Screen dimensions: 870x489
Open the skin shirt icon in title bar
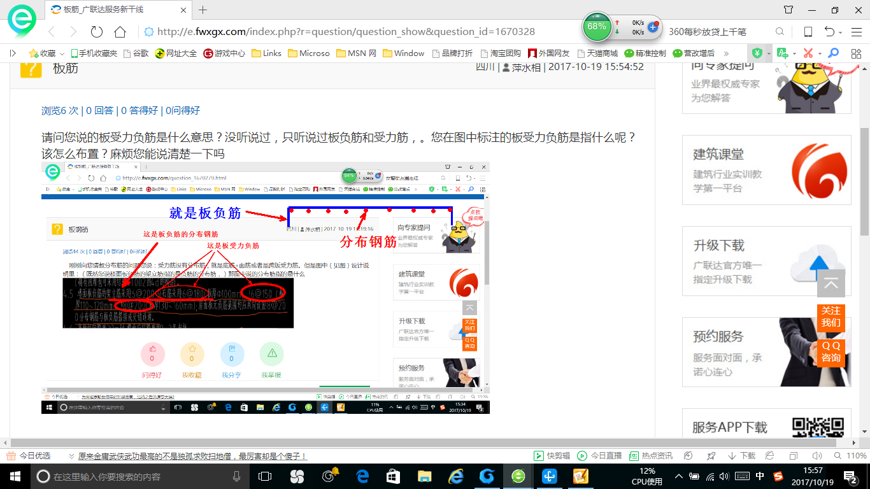coord(788,10)
